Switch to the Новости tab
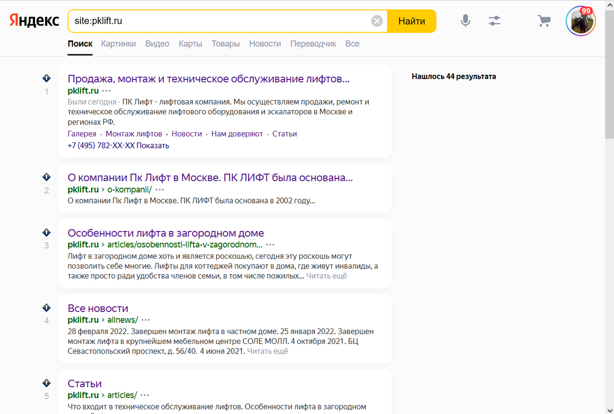Screen dimensions: 614x414 [x=265, y=44]
